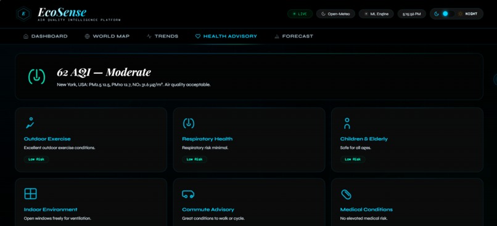Click the Outdoor Exercise runner icon
Screen dimensions: 497x226
coord(30,123)
